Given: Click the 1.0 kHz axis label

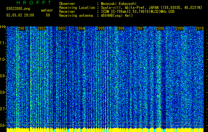Looking at the screenshot, I should [2, 59].
